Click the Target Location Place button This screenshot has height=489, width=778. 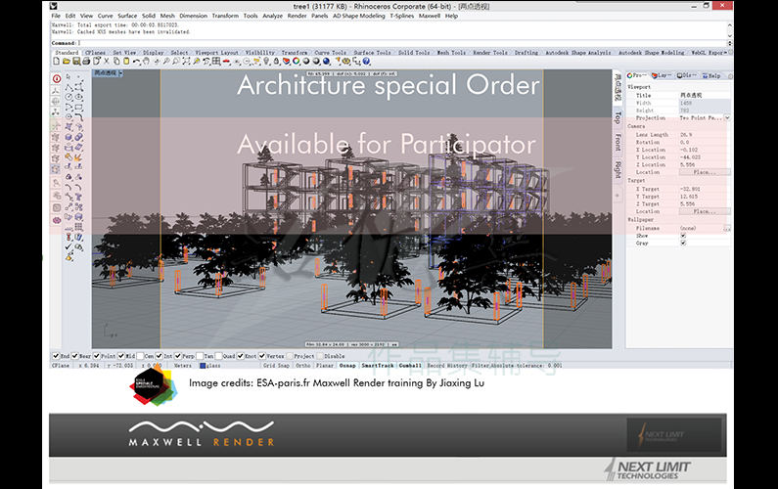coord(705,211)
